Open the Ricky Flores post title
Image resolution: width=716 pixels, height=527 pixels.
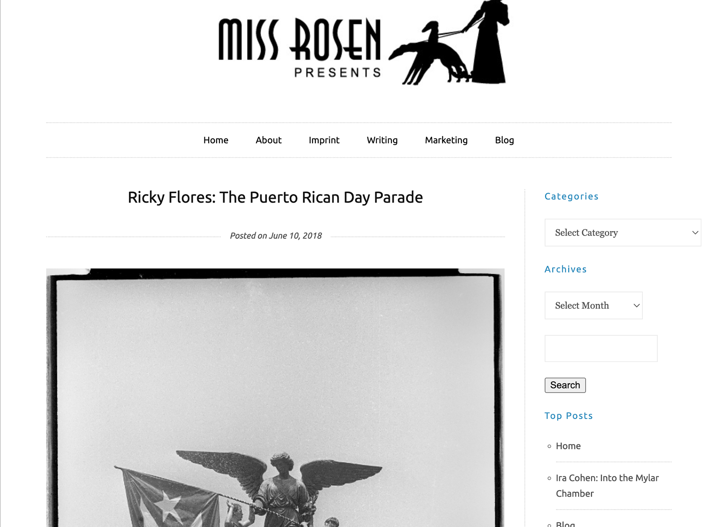click(275, 197)
